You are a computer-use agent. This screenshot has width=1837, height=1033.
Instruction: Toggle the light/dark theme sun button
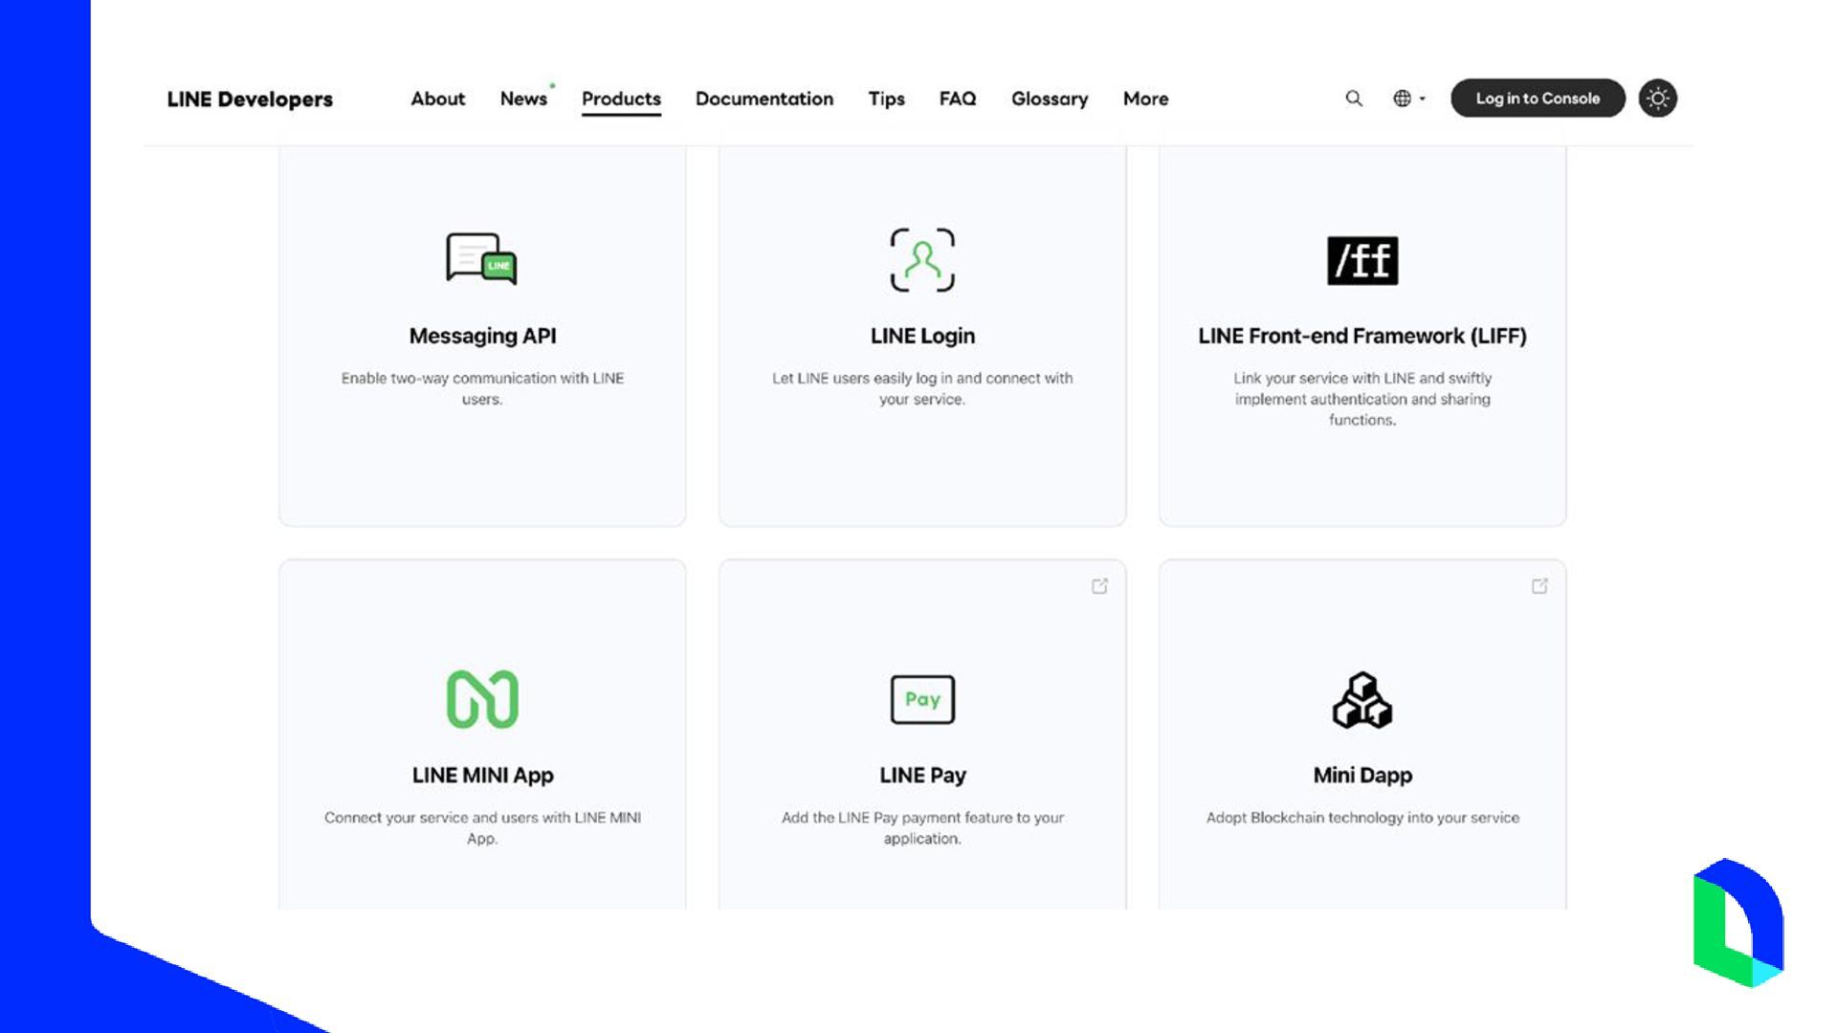(1658, 99)
